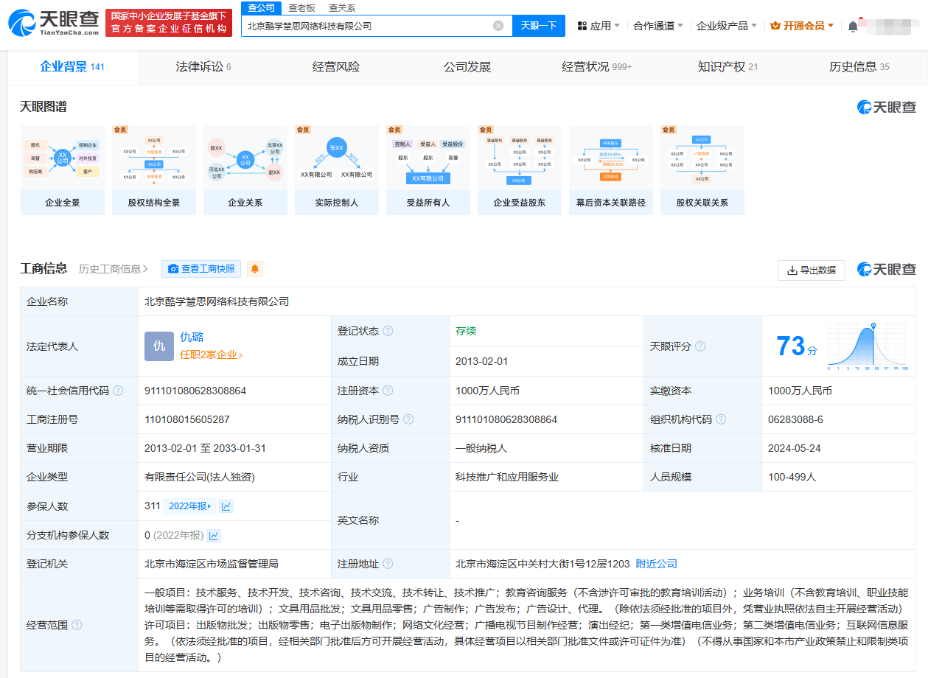This screenshot has height=678, width=928.
Task: Click credit code 911101080628308864 in 统一社会信用代码 row
Action: 195,391
